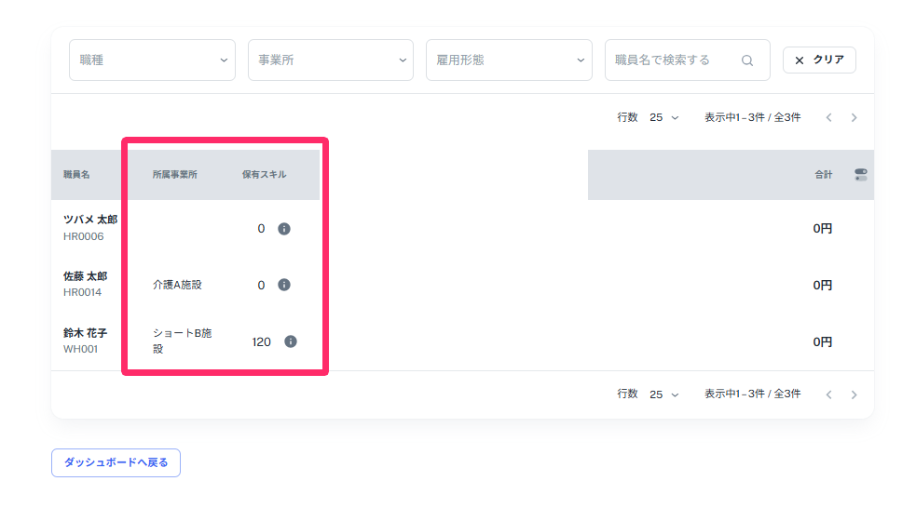Select employee name ツバメ 太郎

pos(90,220)
